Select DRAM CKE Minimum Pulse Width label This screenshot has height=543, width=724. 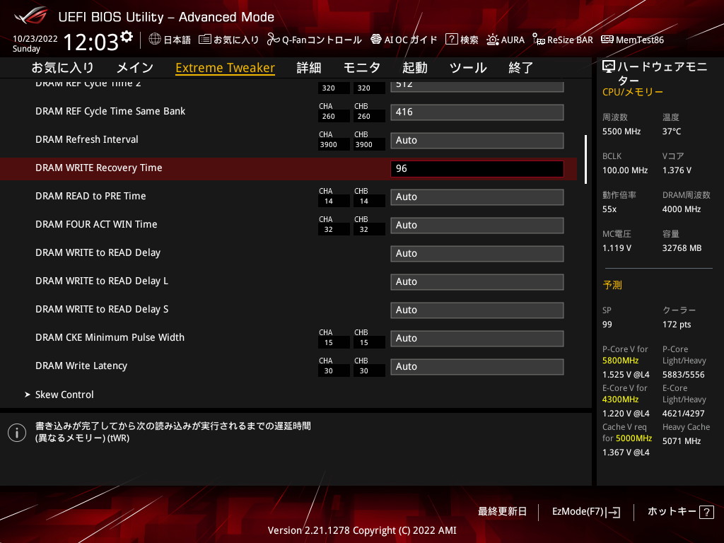click(x=110, y=337)
